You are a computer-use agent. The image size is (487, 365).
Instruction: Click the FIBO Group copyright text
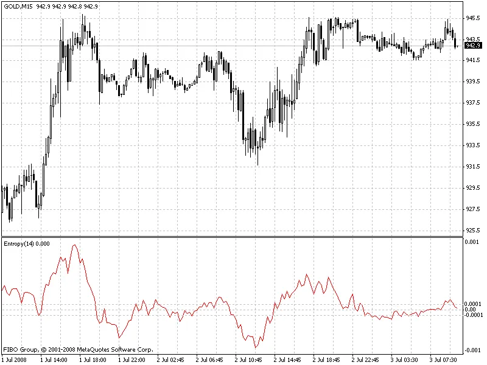pos(78,350)
